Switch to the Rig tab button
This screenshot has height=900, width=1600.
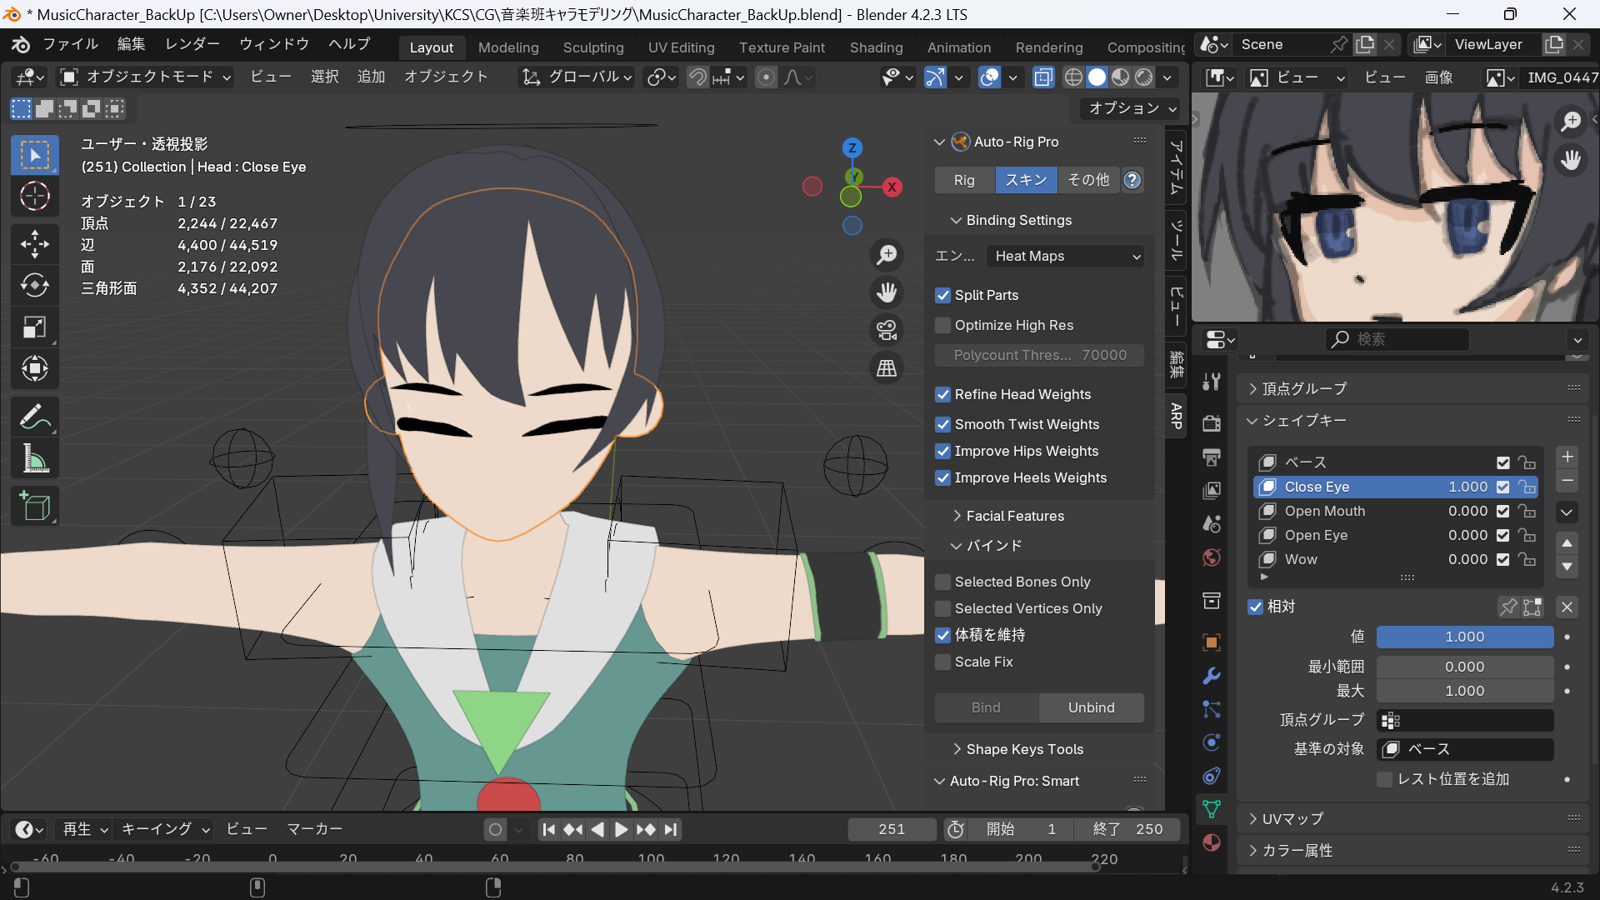click(x=964, y=180)
